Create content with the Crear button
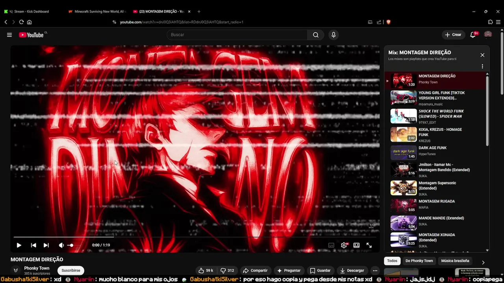Screen dimensions: 504x283 tap(453, 35)
